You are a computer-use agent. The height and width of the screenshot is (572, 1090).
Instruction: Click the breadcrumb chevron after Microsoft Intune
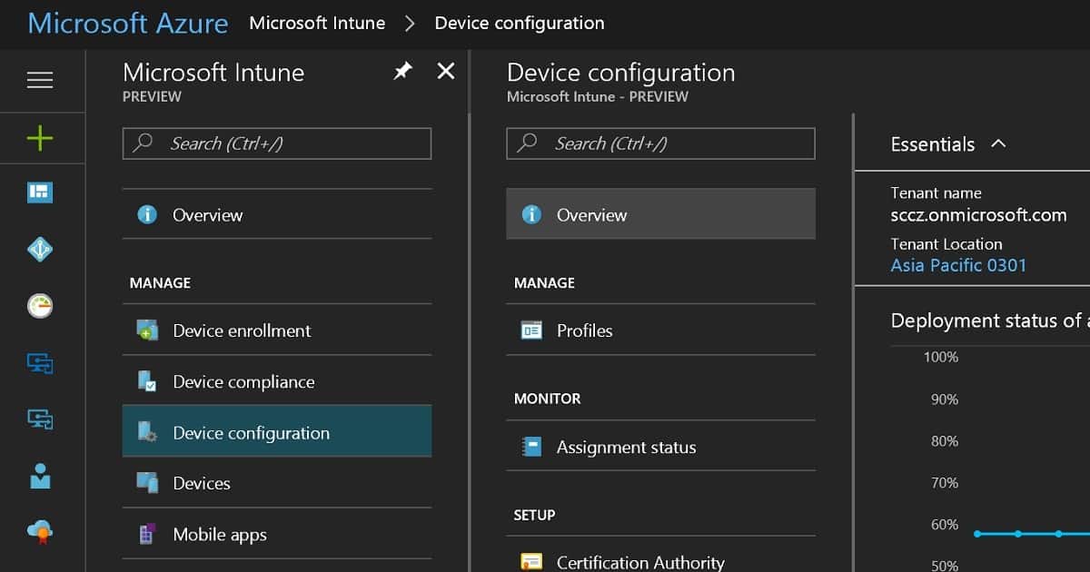point(410,24)
